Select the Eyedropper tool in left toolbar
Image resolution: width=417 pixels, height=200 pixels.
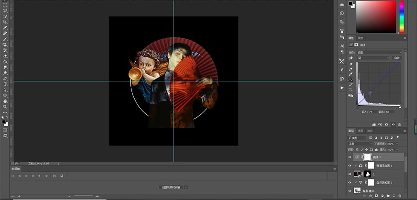[x=5, y=28]
